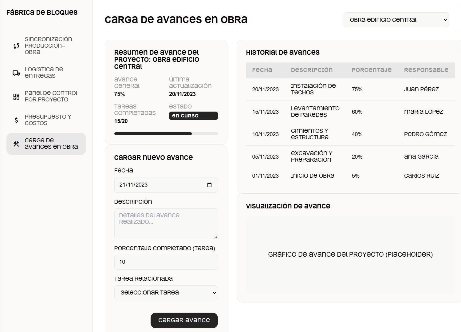Select the Instalación de Techos row description
The image size is (461, 332).
coord(313,89)
